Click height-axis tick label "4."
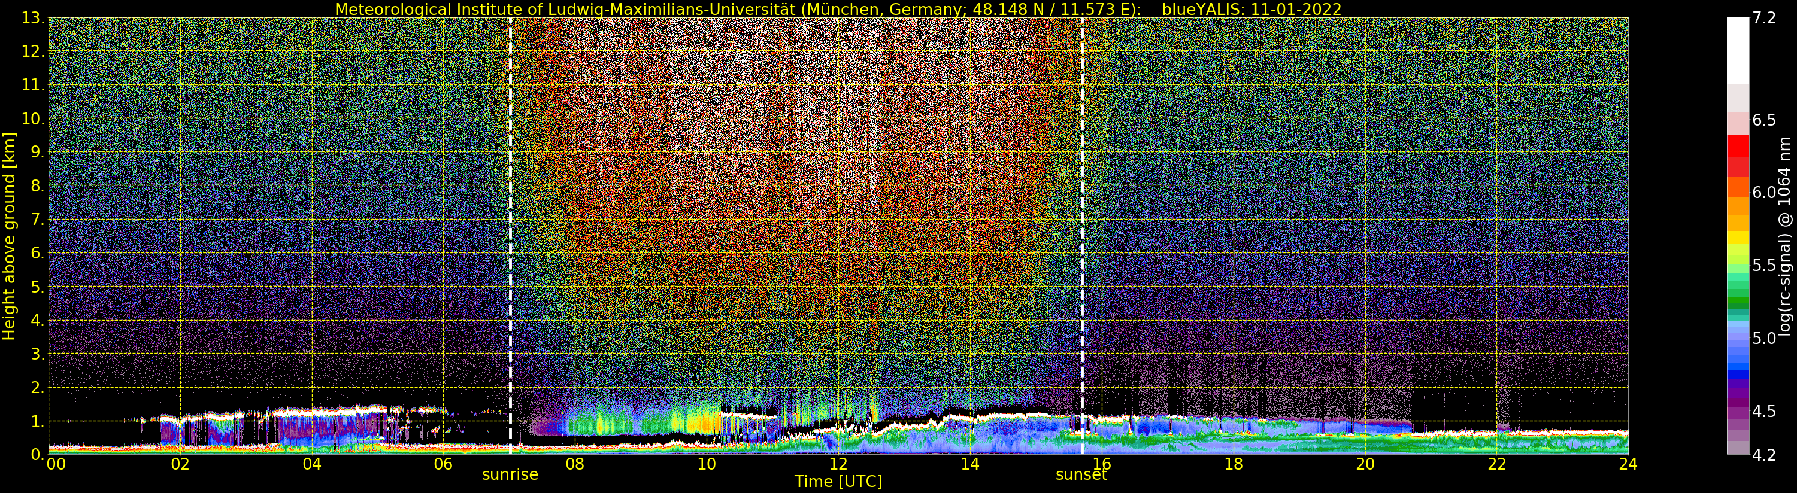This screenshot has width=1797, height=493. 37,320
